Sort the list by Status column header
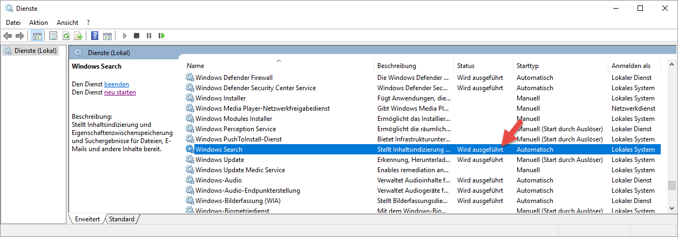Image resolution: width=678 pixels, height=237 pixels. [466, 66]
